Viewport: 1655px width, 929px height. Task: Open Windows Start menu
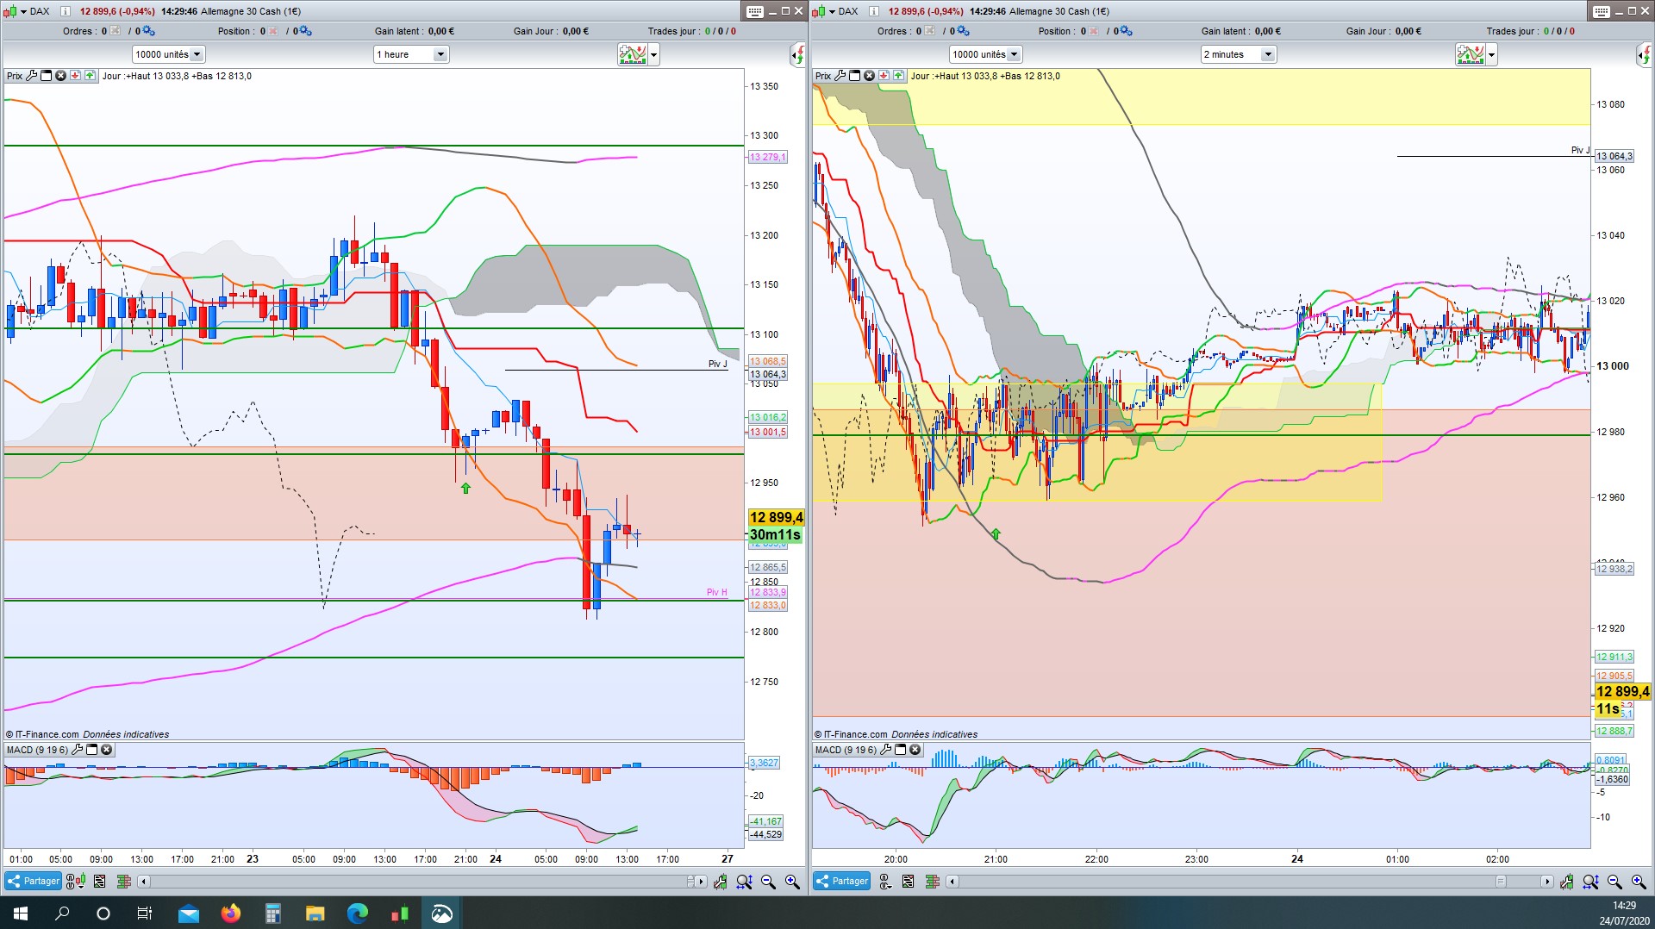point(21,913)
